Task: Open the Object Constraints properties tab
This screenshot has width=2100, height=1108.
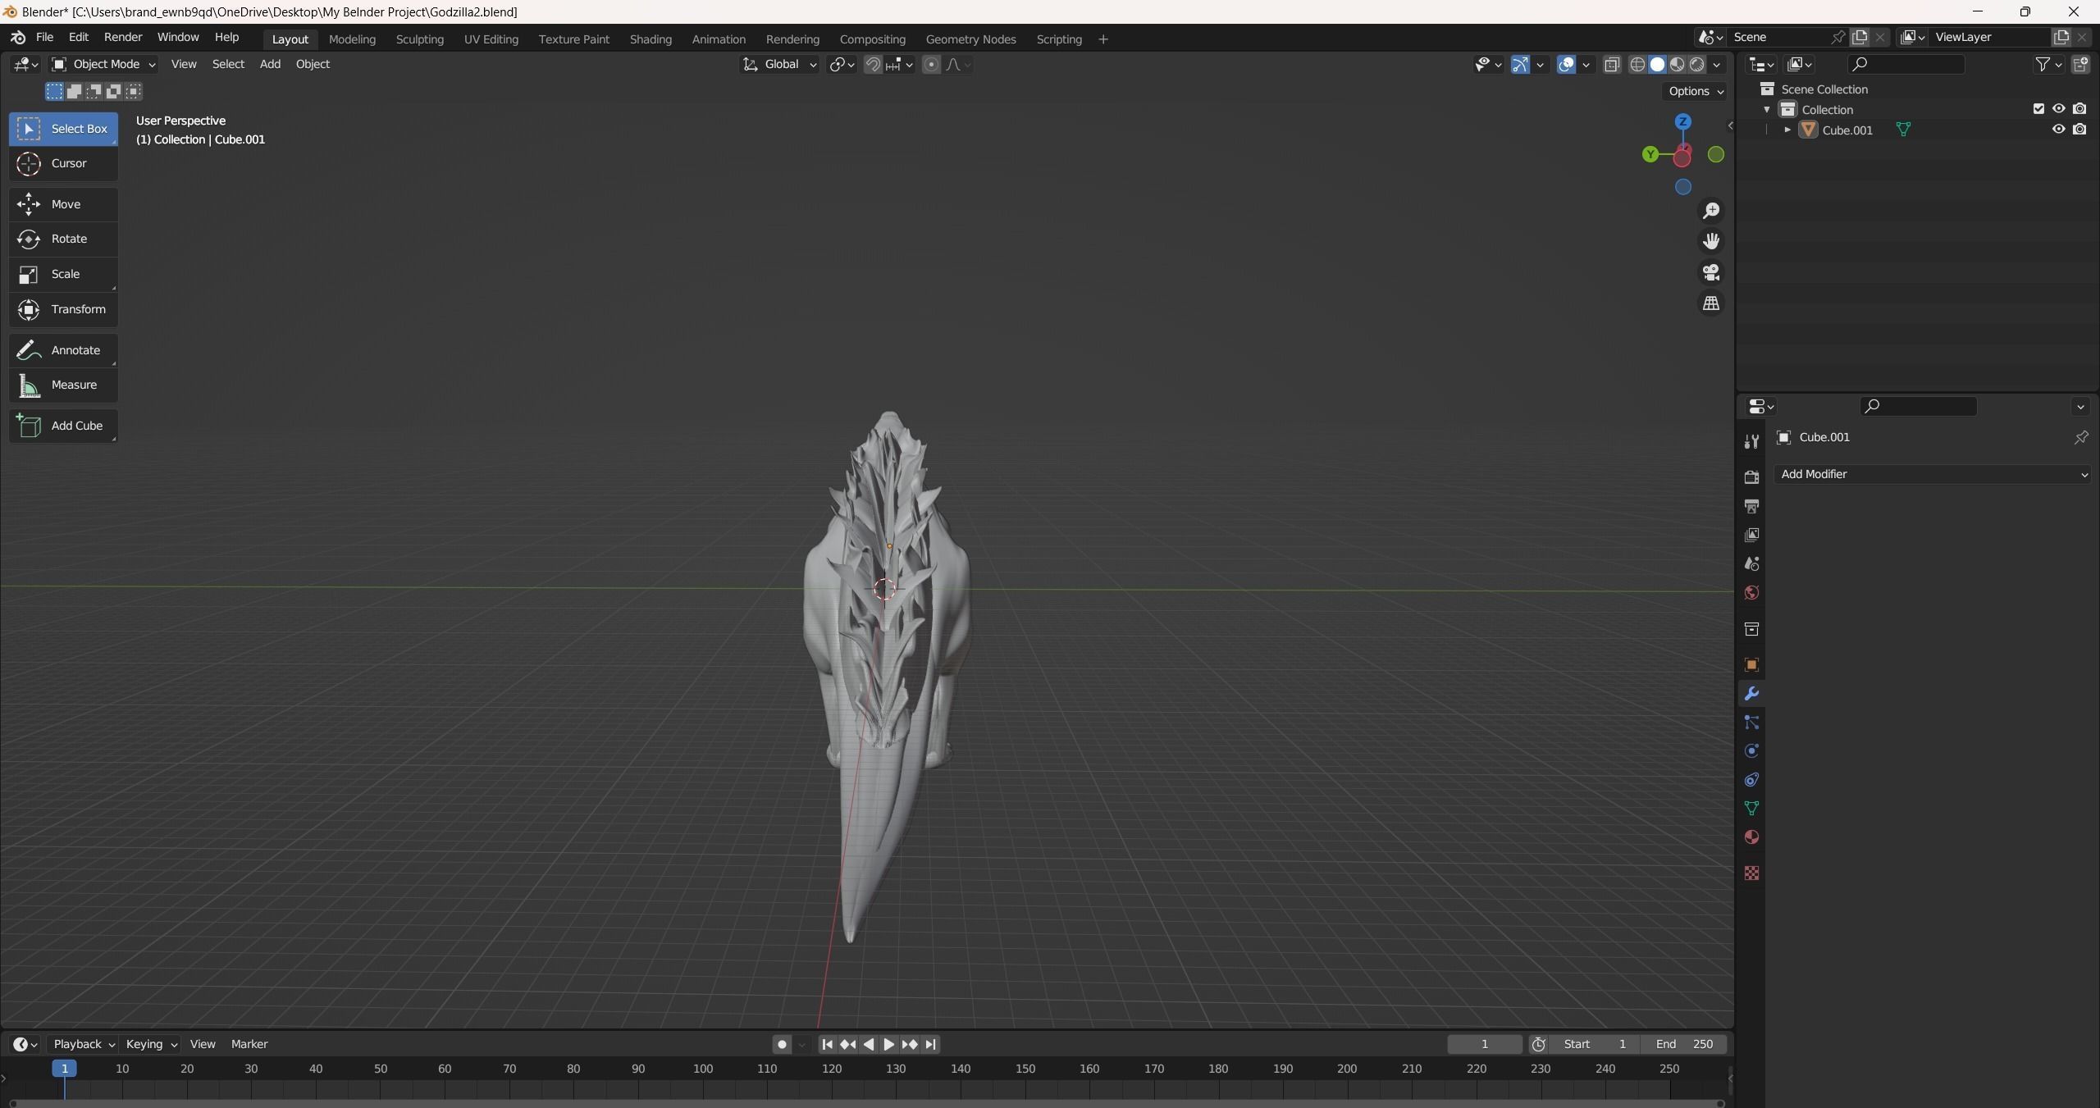Action: tap(1751, 780)
